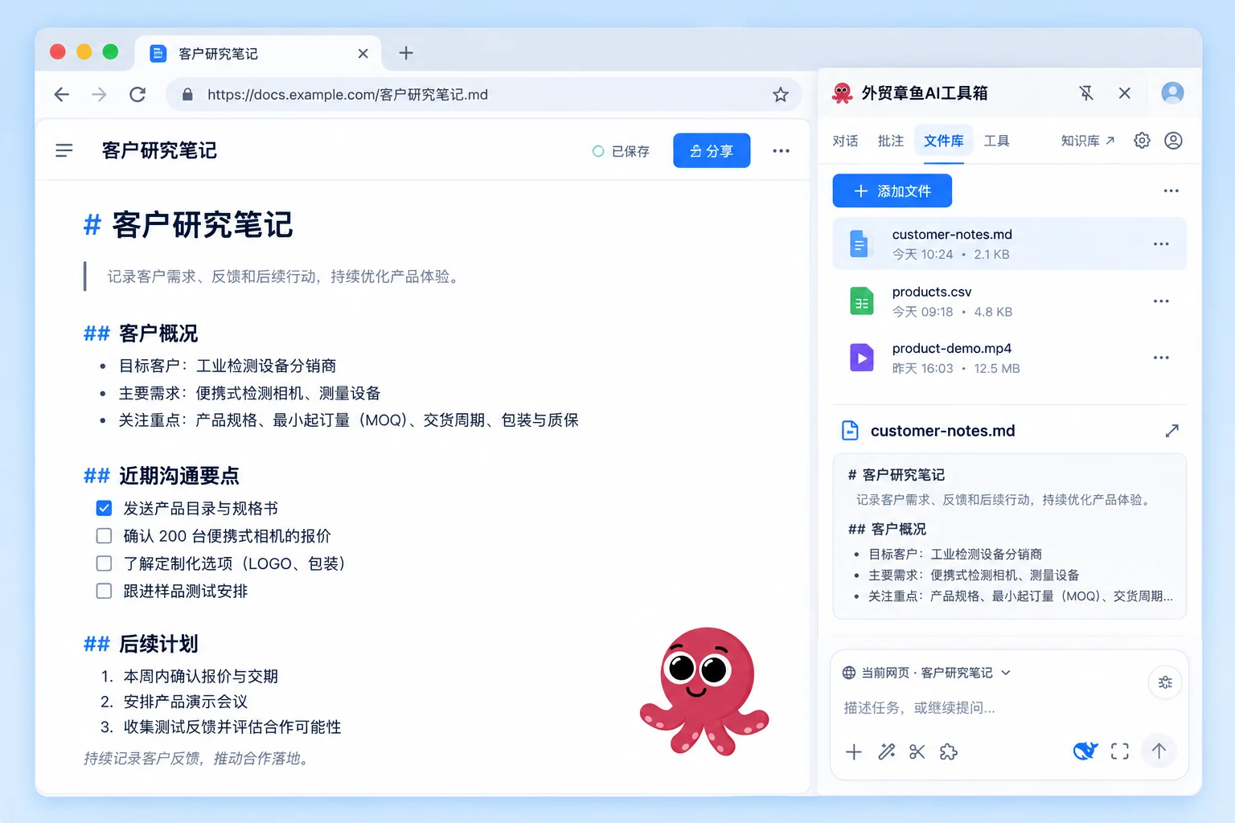Image resolution: width=1235 pixels, height=823 pixels.
Task: Click the blue whale model icon
Action: coord(1085,751)
